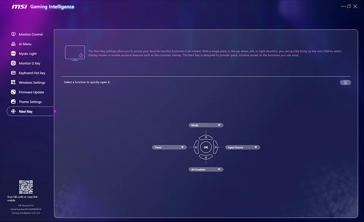The image size is (364, 222).
Task: Click the MSI Gaming Intelligence logo
Action: pos(43,6)
